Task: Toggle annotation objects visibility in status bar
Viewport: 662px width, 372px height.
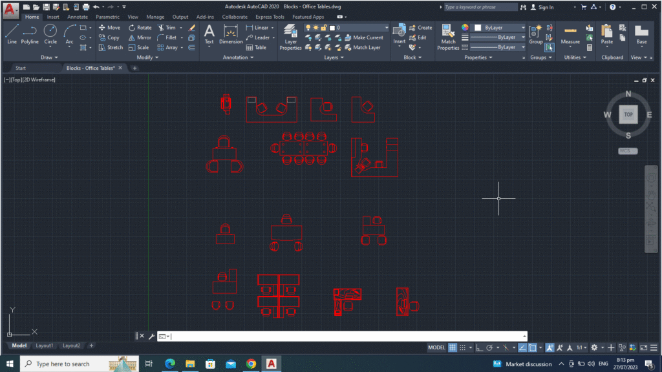Action: tap(550, 347)
